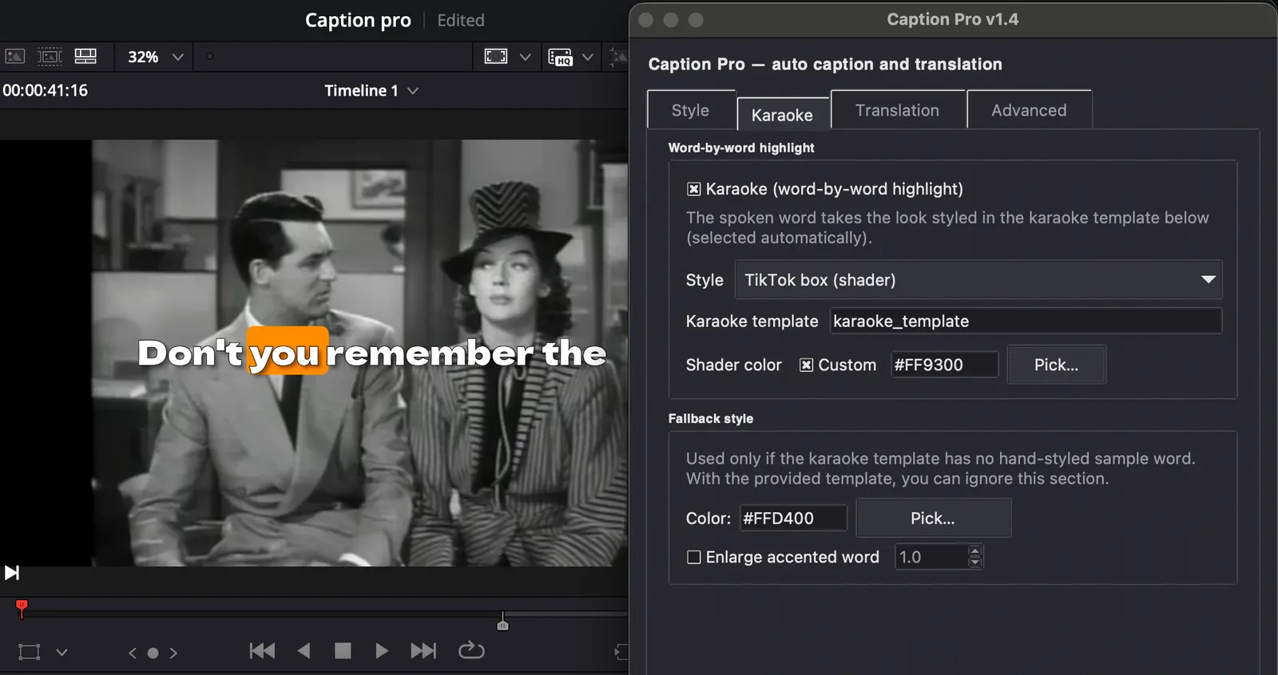Screen dimensions: 1278x675
Task: Switch to the Style tab
Action: [690, 110]
